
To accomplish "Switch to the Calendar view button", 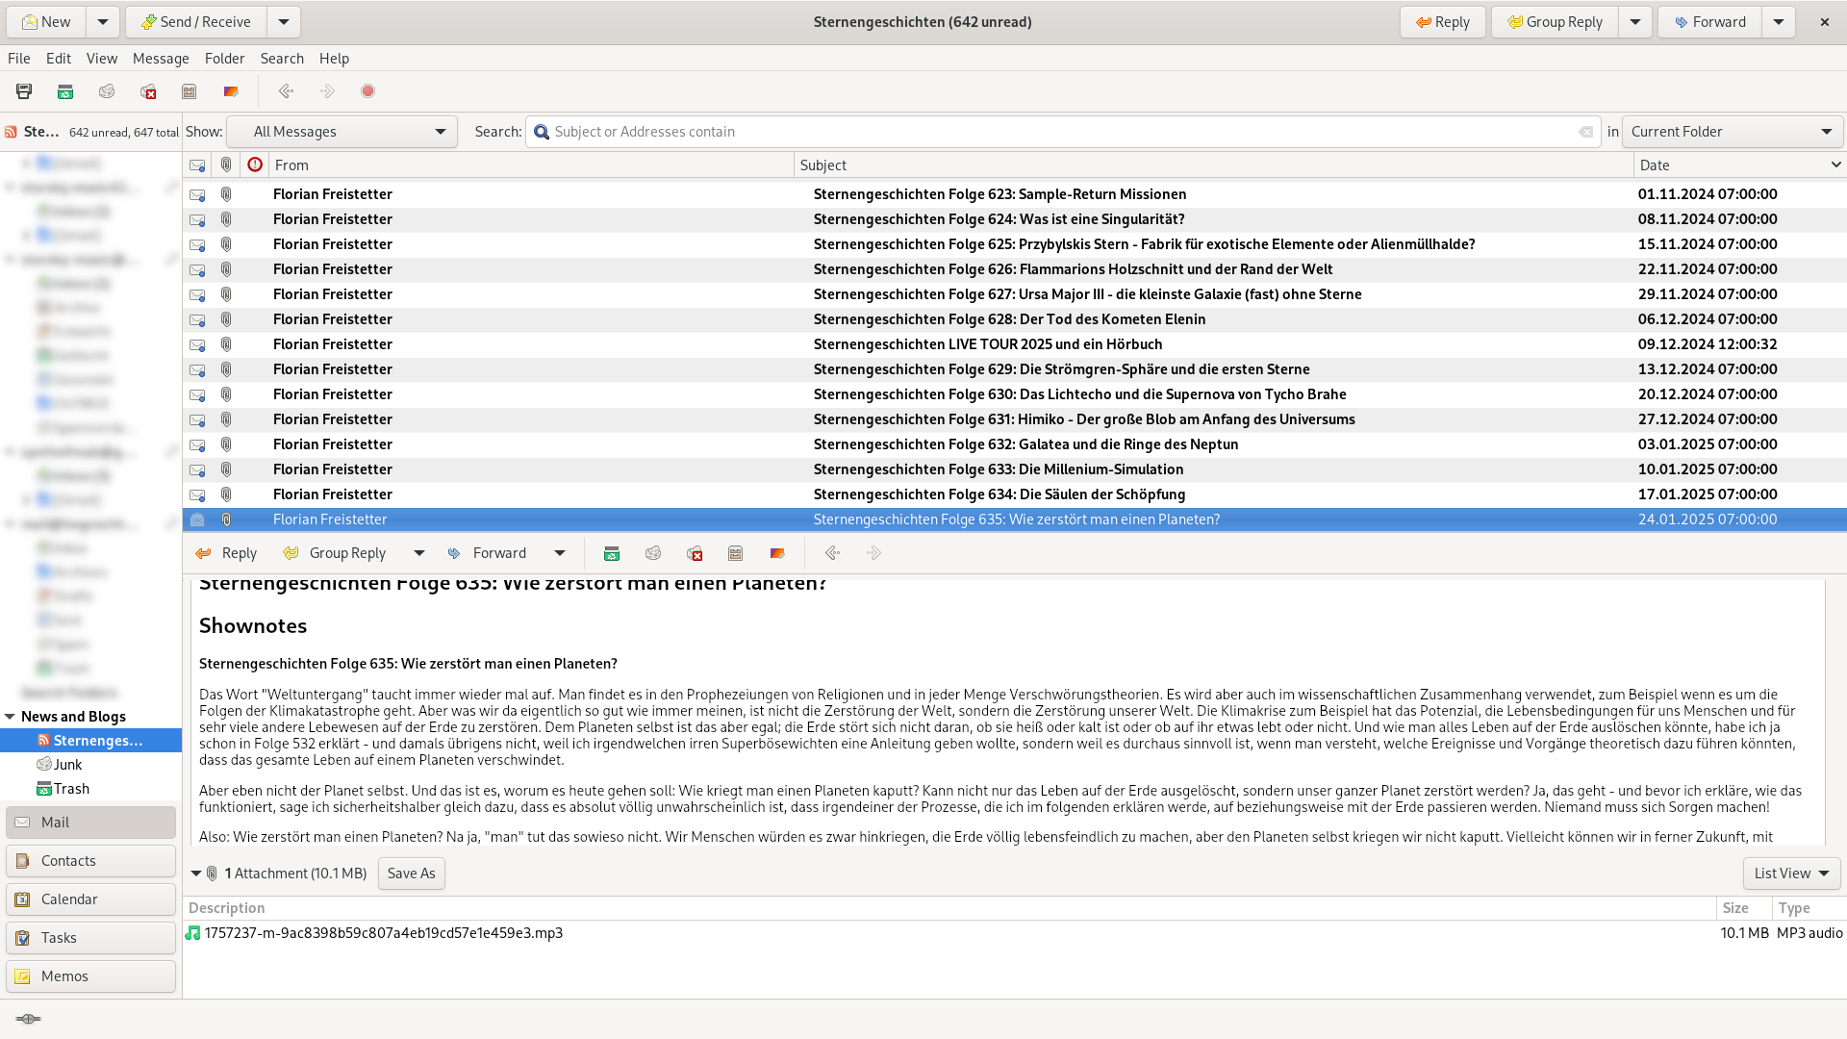I will click(90, 900).
